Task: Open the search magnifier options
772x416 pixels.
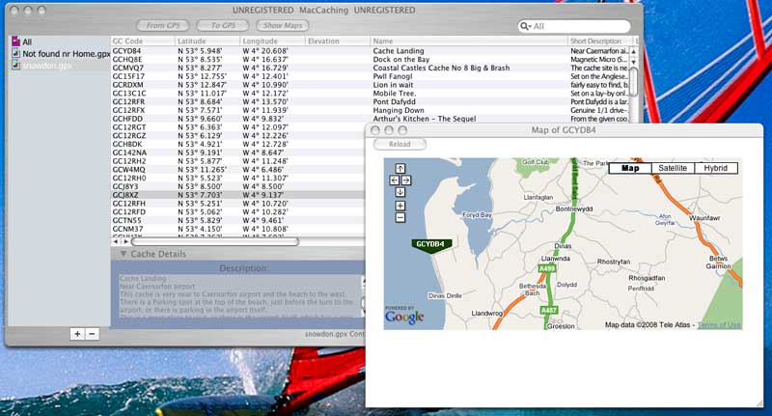Action: tap(525, 26)
